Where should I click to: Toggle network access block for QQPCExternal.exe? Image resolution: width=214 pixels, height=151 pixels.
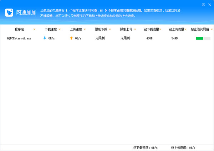203,38
